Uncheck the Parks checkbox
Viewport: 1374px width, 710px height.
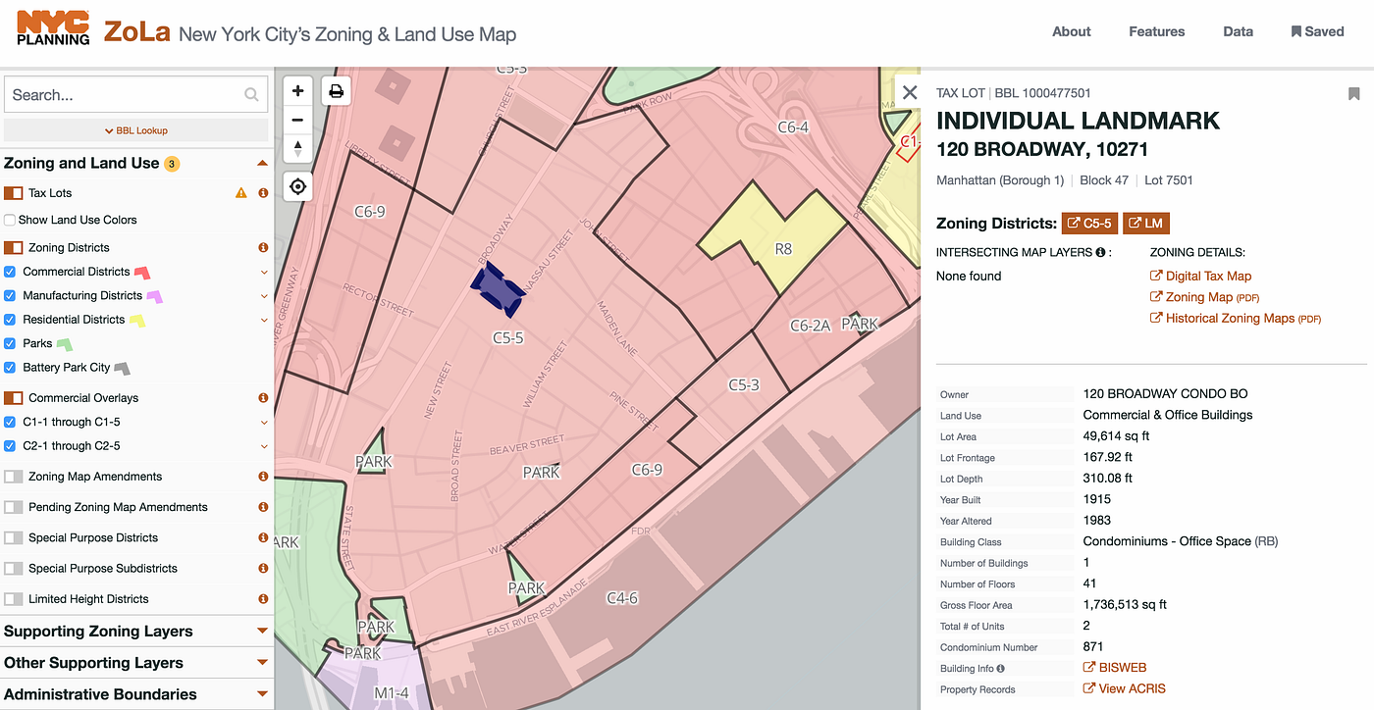pyautogui.click(x=10, y=343)
